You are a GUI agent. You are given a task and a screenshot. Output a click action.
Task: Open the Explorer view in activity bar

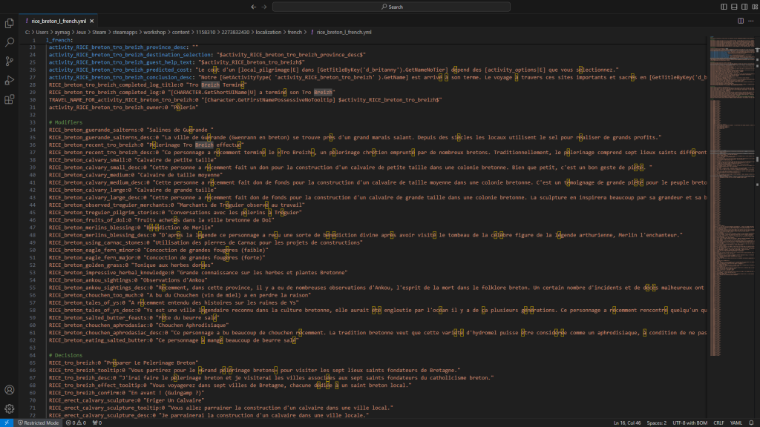pyautogui.click(x=10, y=24)
